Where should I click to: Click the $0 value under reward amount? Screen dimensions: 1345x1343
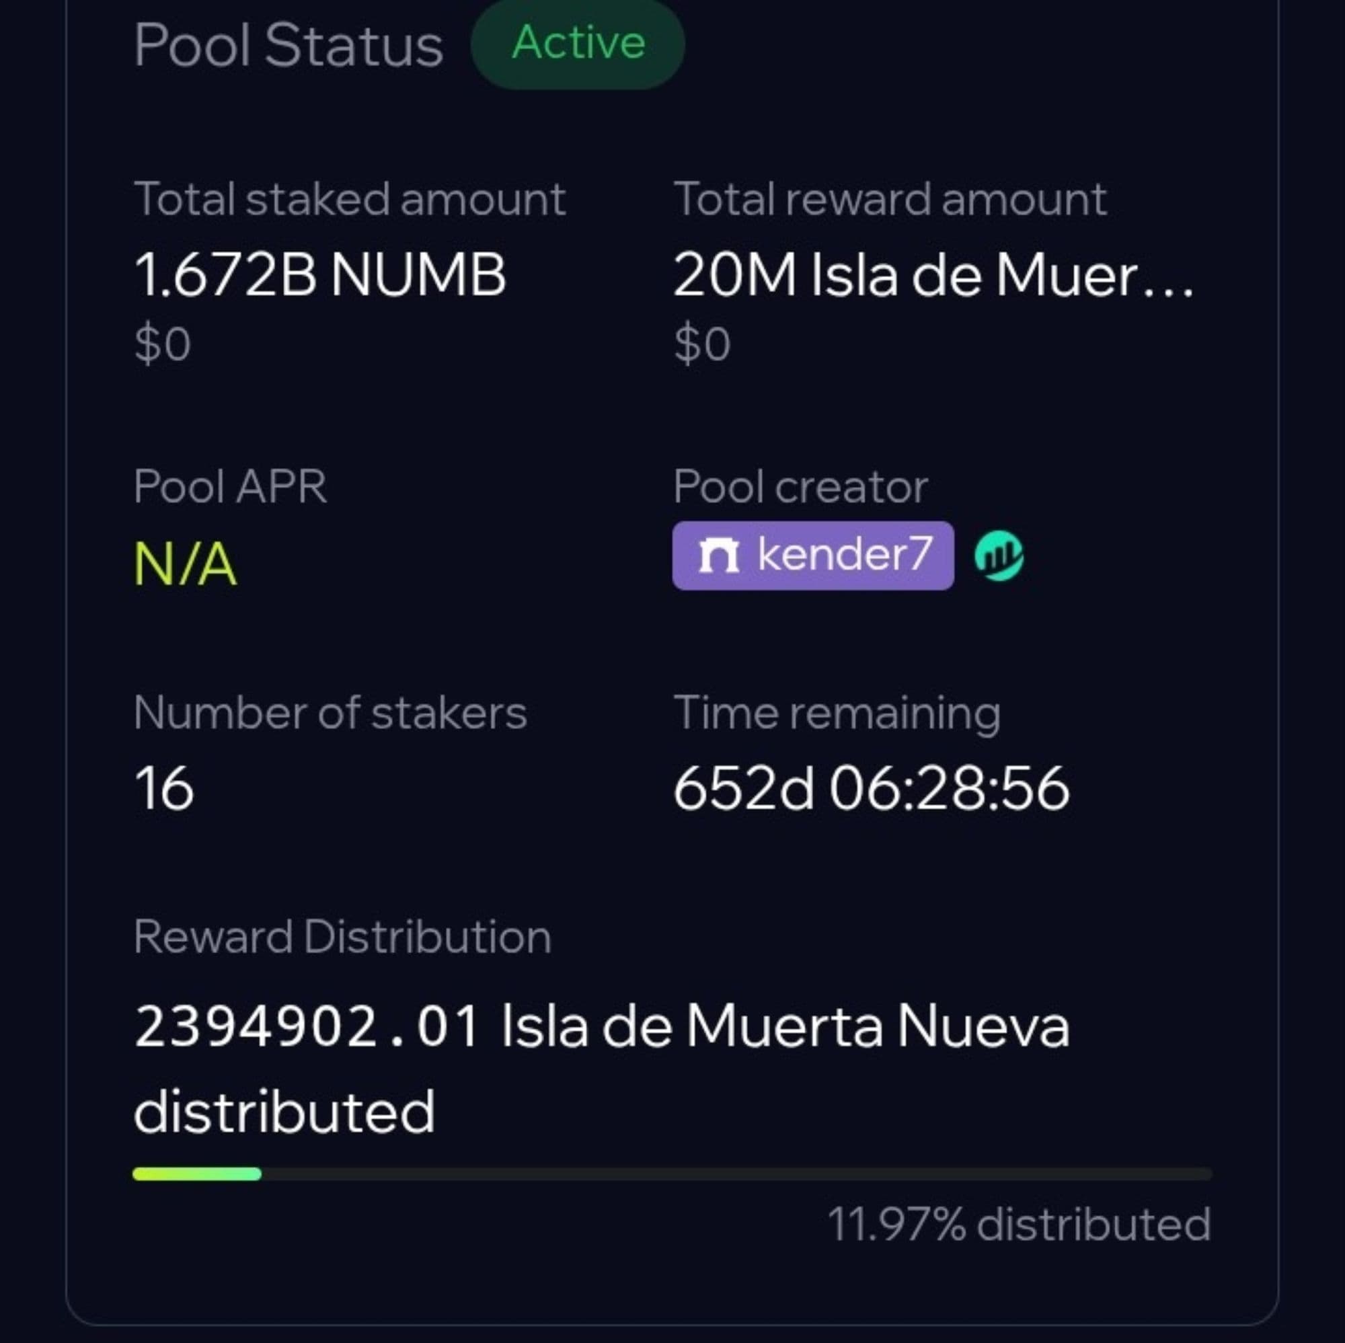coord(701,344)
